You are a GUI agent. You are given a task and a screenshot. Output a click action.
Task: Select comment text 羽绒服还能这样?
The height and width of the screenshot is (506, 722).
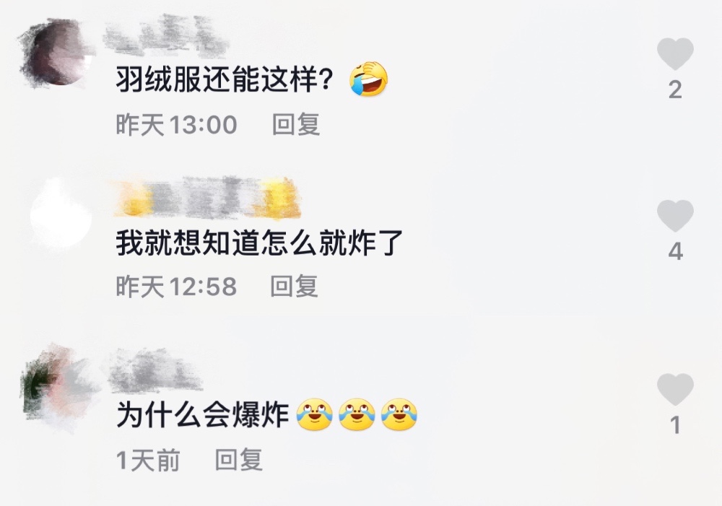225,79
